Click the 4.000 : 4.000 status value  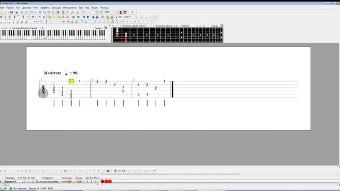tap(47, 189)
